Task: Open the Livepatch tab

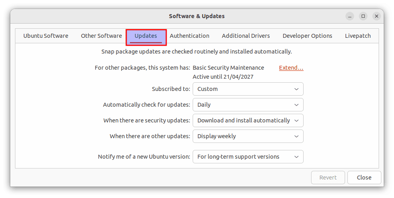Action: pyautogui.click(x=358, y=36)
